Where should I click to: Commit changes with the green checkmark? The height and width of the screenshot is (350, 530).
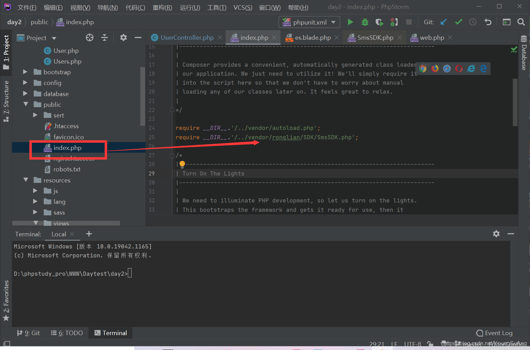(458, 22)
